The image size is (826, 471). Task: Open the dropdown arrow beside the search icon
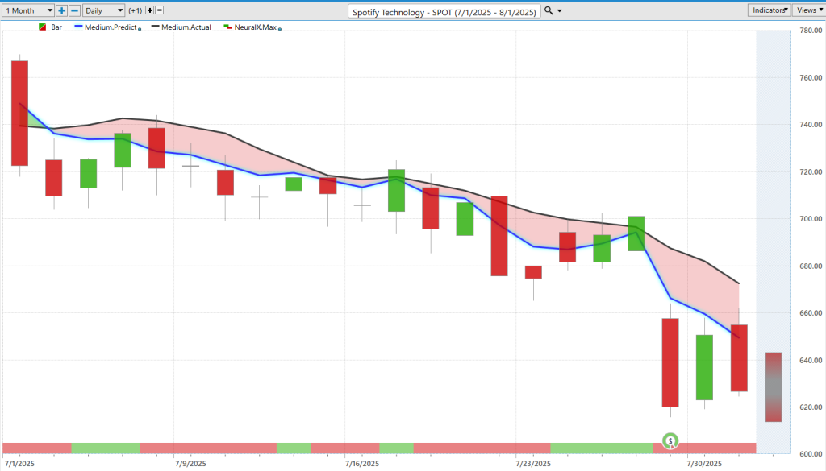coord(560,11)
